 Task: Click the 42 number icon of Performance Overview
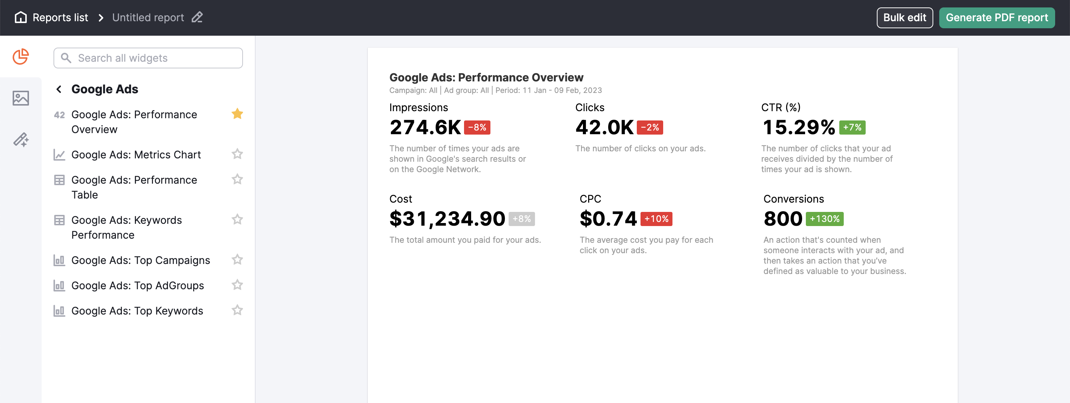(59, 115)
